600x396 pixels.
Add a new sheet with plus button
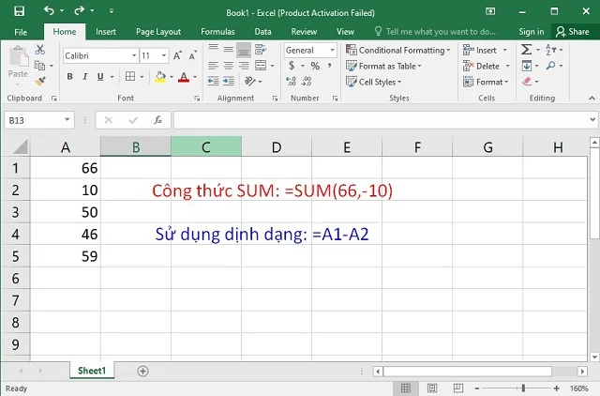coord(142,371)
